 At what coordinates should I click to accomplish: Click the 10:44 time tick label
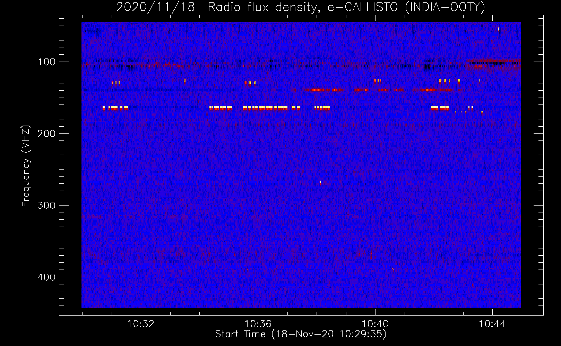(x=492, y=324)
